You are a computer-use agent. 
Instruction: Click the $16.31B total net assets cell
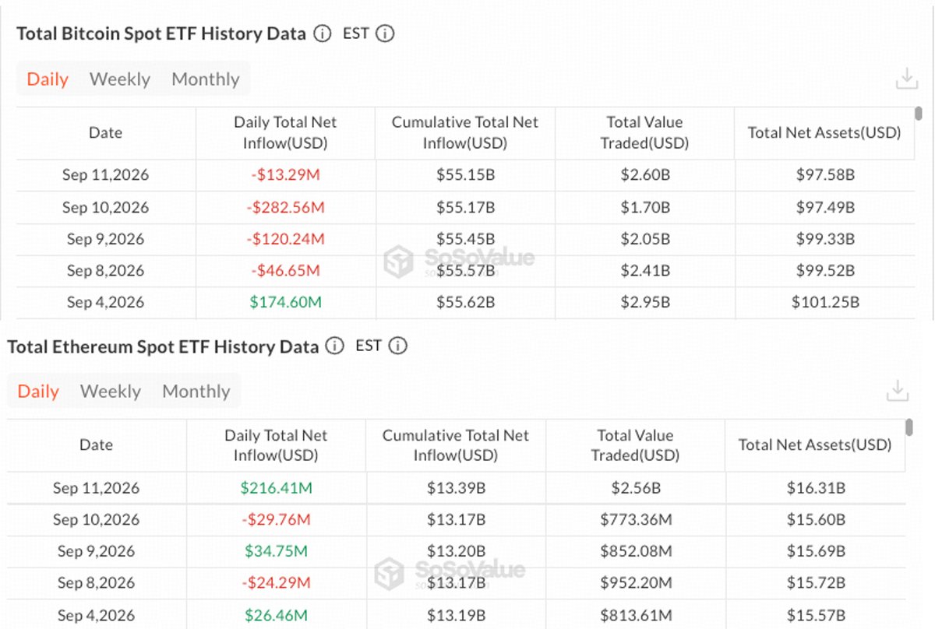coord(816,488)
